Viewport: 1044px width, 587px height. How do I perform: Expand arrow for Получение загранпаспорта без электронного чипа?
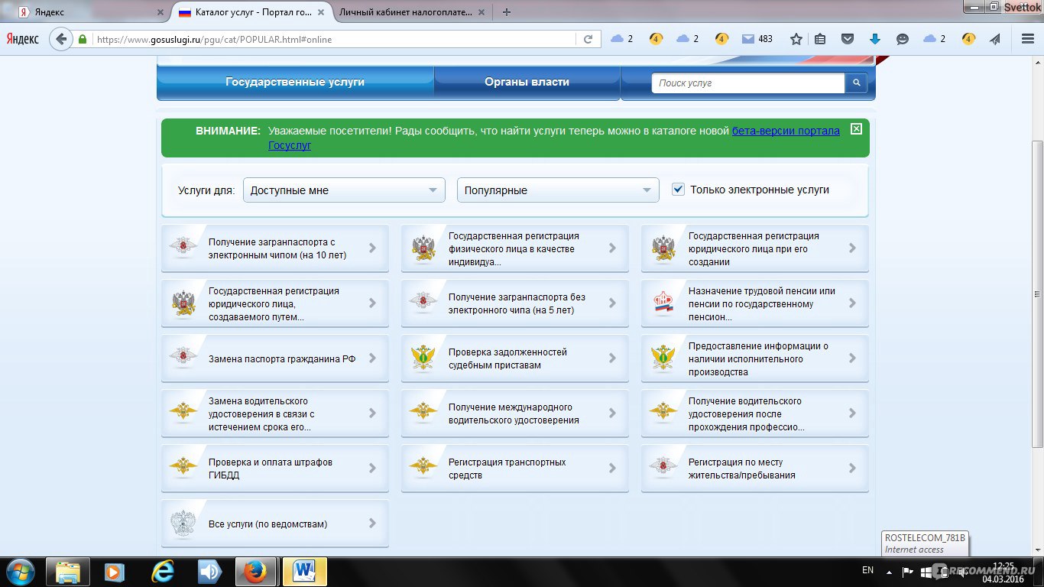[x=612, y=303]
